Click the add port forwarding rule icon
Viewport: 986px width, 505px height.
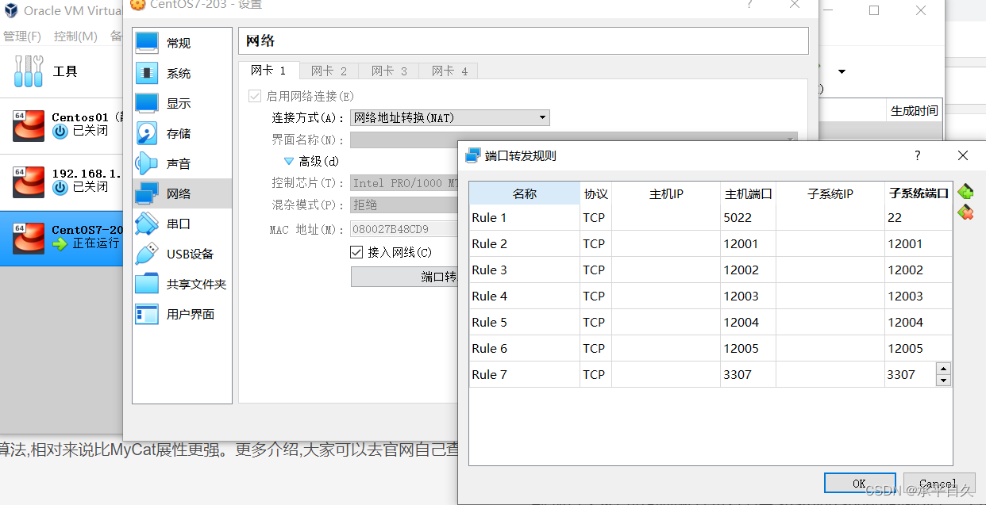(965, 191)
